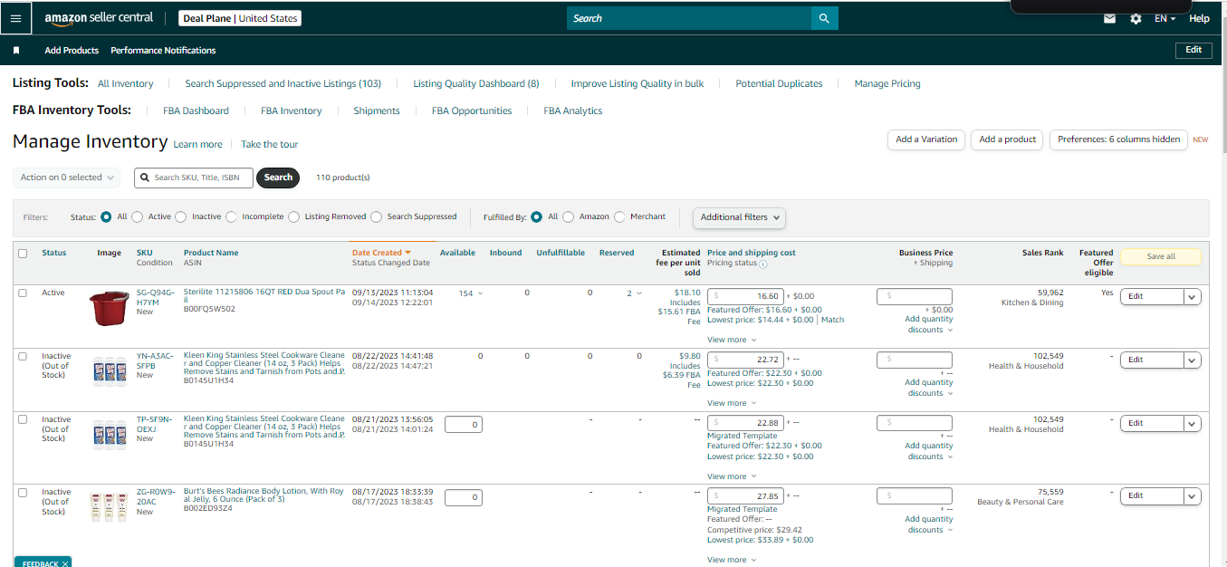Screen dimensions: 1227x567
Task: Open the Shipments tool
Action: [x=377, y=111]
